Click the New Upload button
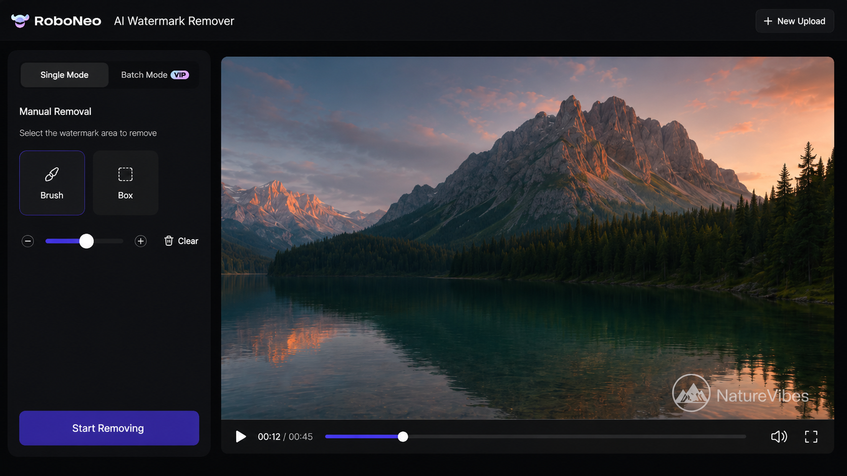This screenshot has width=847, height=476. [x=795, y=21]
